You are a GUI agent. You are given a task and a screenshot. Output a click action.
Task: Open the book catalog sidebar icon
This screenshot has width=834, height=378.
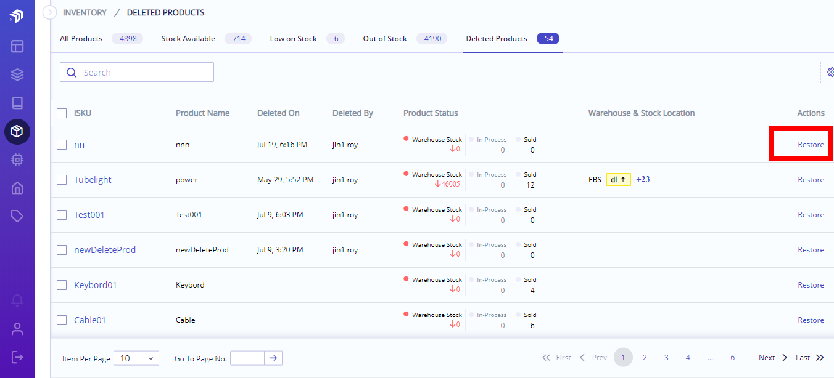pyautogui.click(x=17, y=103)
